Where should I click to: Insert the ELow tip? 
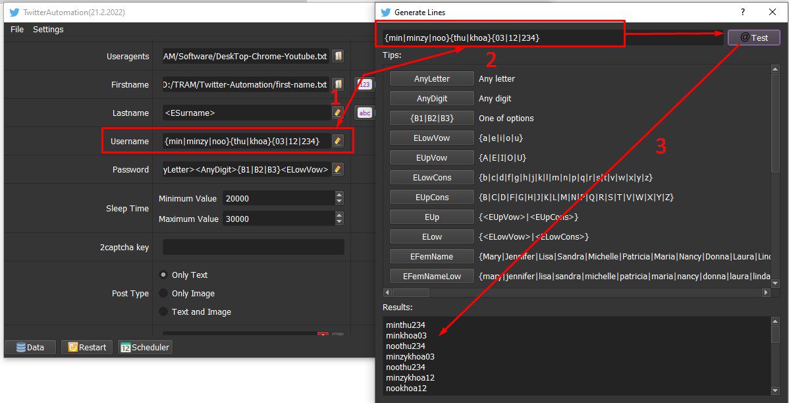[x=432, y=236]
